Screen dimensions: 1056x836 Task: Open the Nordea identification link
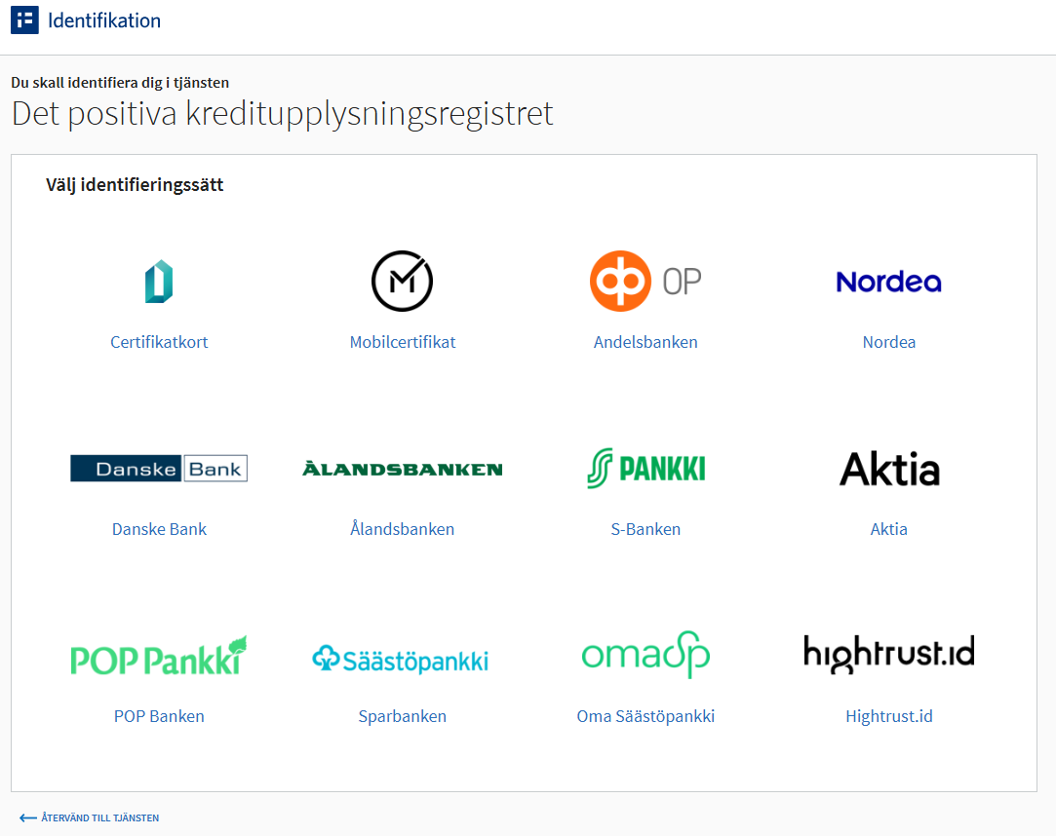coord(888,342)
